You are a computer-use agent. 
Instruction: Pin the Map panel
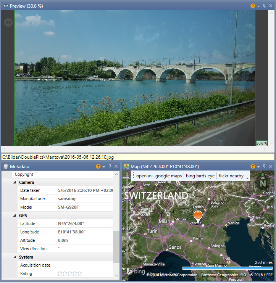pos(264,166)
